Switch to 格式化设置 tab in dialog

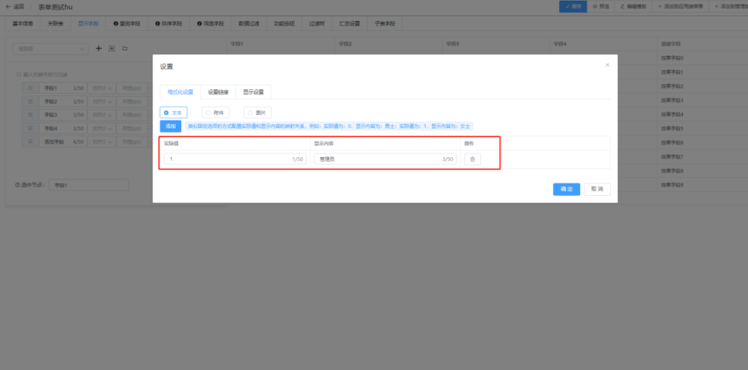pyautogui.click(x=180, y=92)
